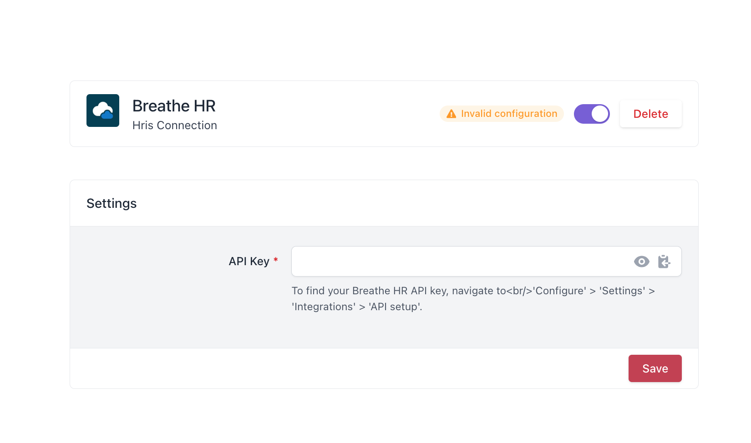Click the 'Integrations' > 'API setup' hint line
This screenshot has height=443, width=751.
357,307
